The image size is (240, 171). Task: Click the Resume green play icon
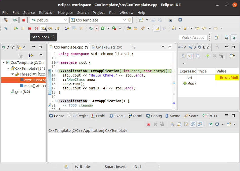point(16,28)
